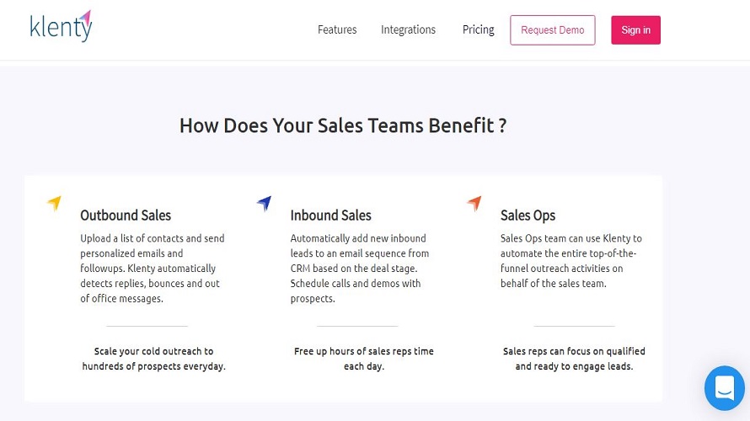This screenshot has width=750, height=421.
Task: Click the Sales Ops description paragraph
Action: (571, 261)
